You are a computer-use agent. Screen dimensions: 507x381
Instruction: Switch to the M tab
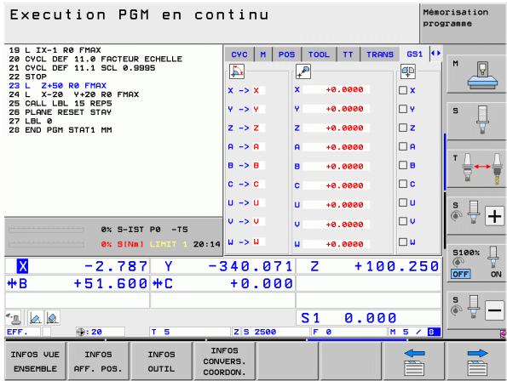pos(263,54)
